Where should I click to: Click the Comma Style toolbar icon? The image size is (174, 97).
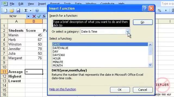pos(166,11)
